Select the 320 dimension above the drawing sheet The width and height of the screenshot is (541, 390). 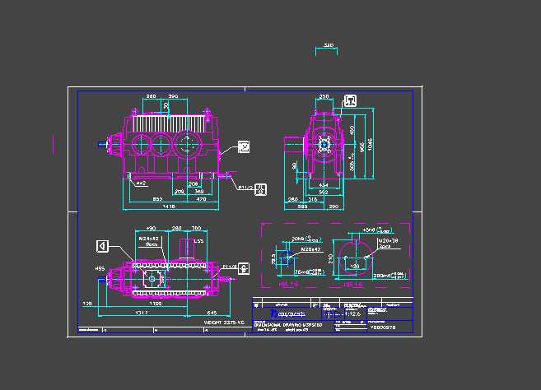[329, 45]
